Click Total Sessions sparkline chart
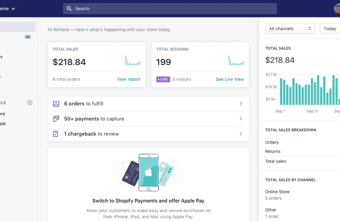The width and height of the screenshot is (340, 221). click(x=236, y=60)
